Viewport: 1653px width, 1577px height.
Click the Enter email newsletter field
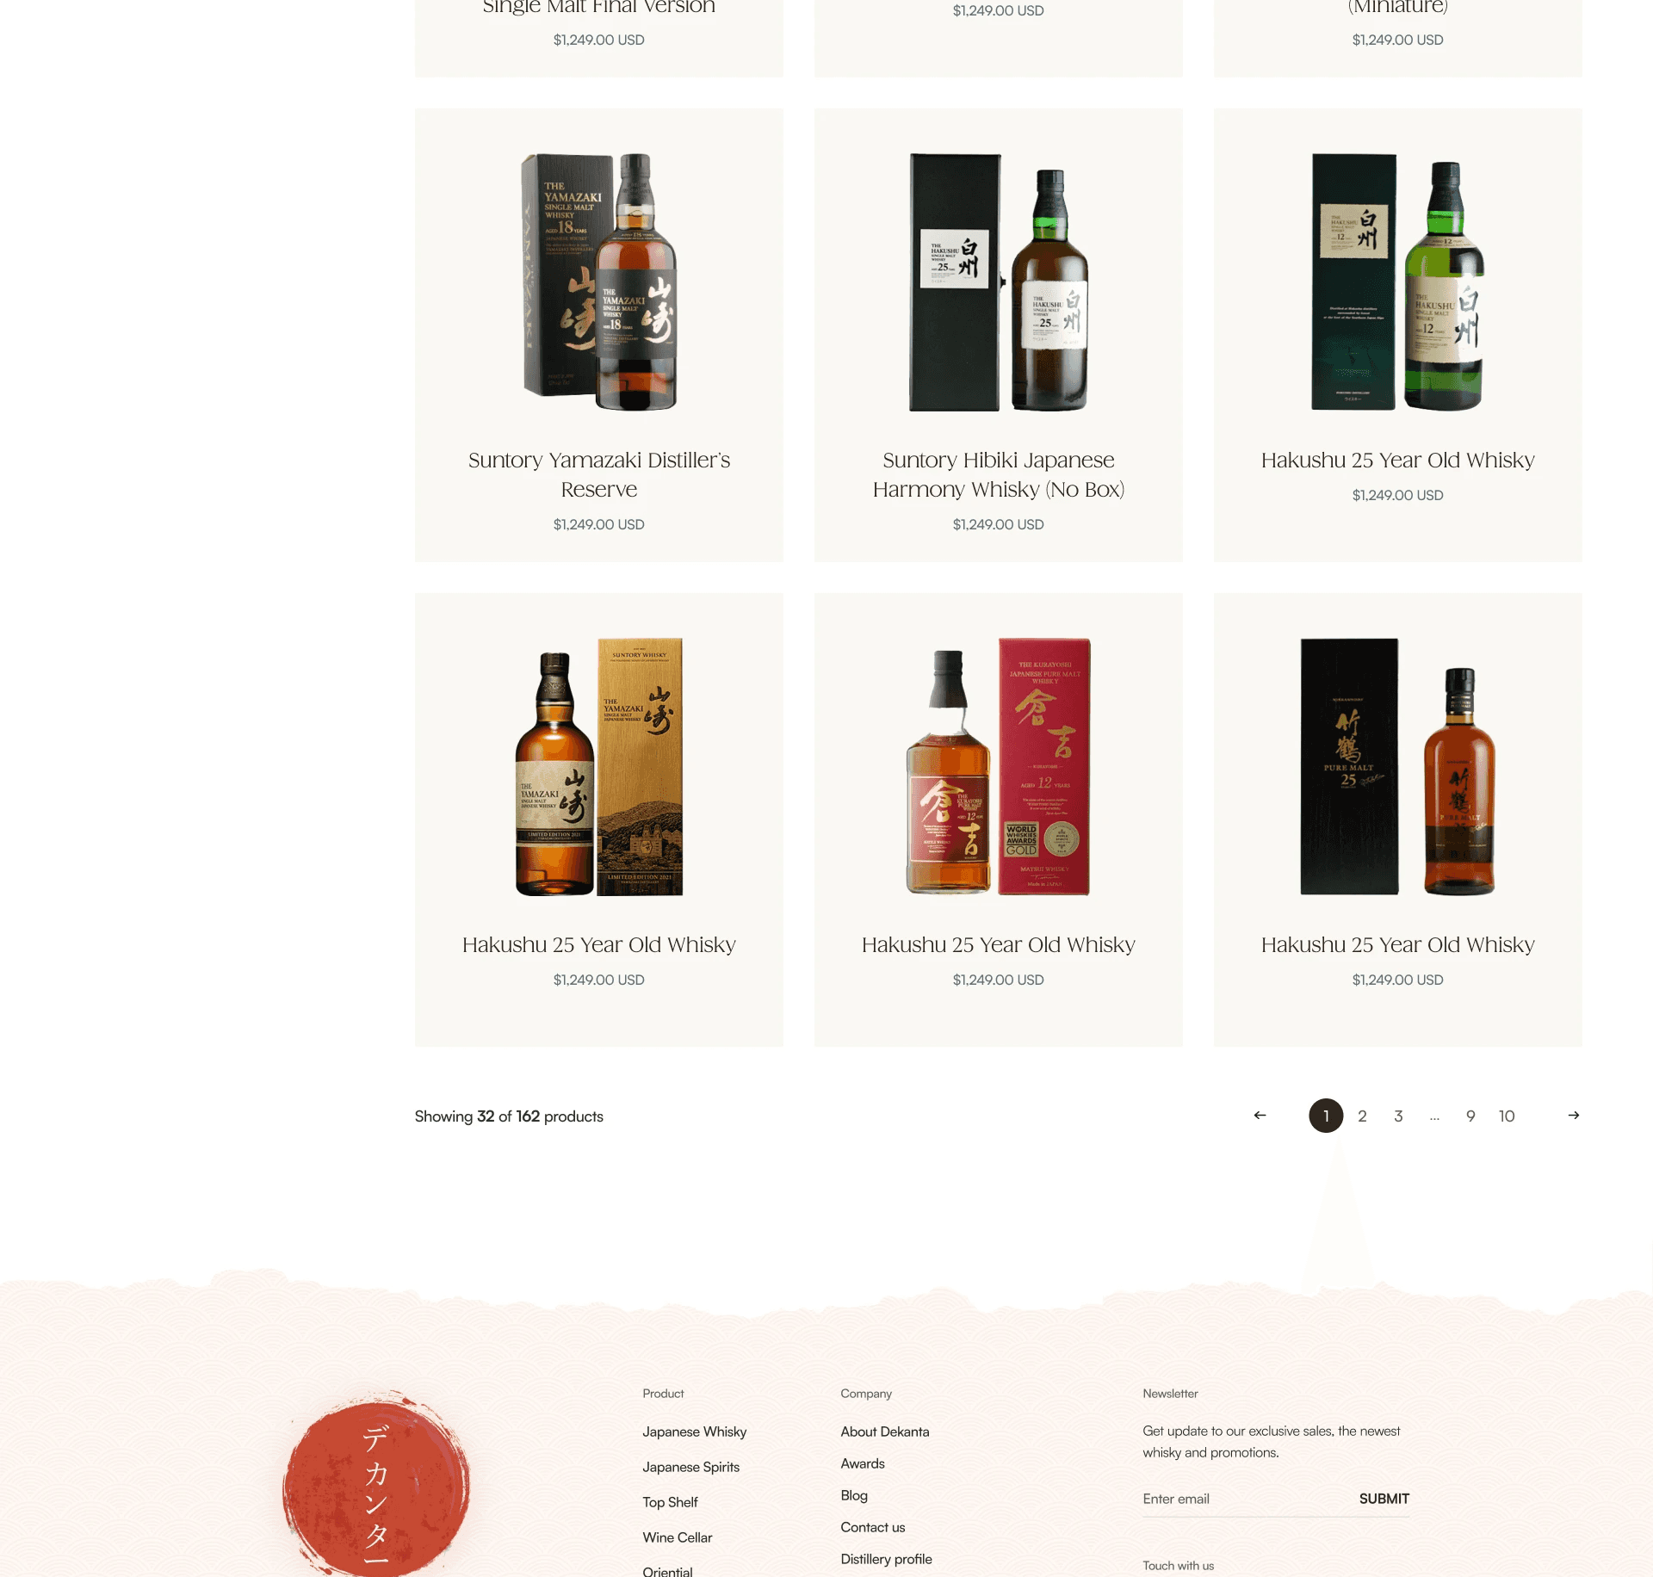click(1245, 1499)
